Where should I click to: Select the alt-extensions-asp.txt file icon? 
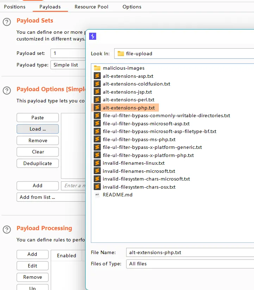click(x=97, y=76)
